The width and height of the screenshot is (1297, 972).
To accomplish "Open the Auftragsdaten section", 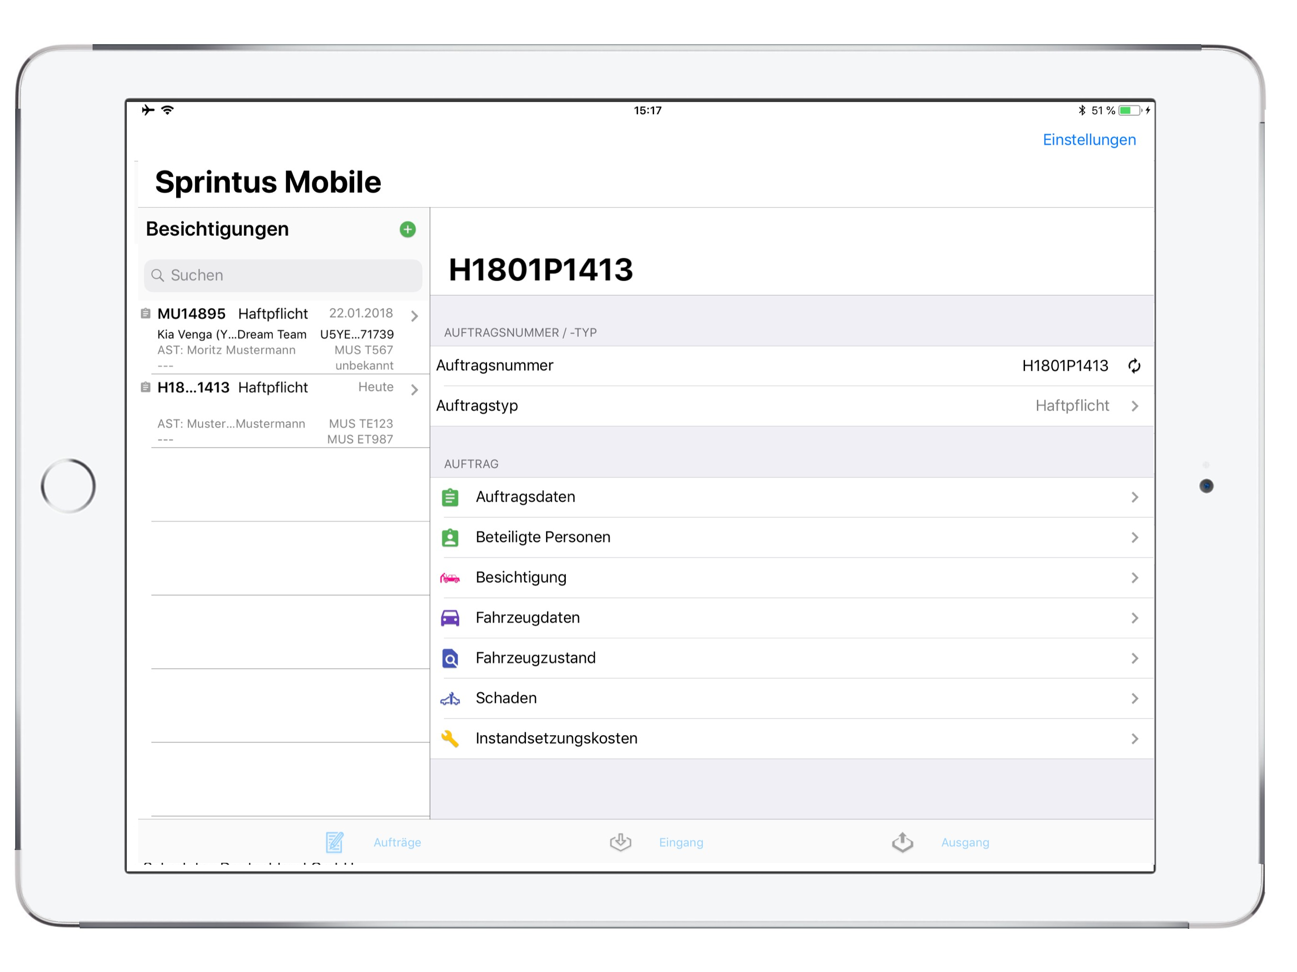I will coord(791,497).
